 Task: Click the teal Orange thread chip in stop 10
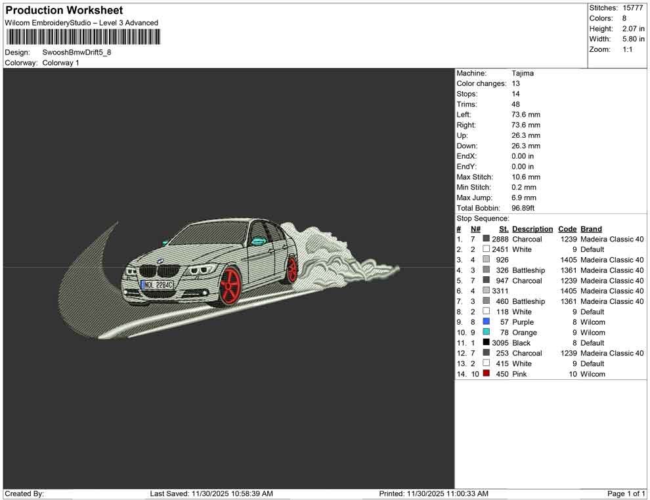tap(487, 333)
